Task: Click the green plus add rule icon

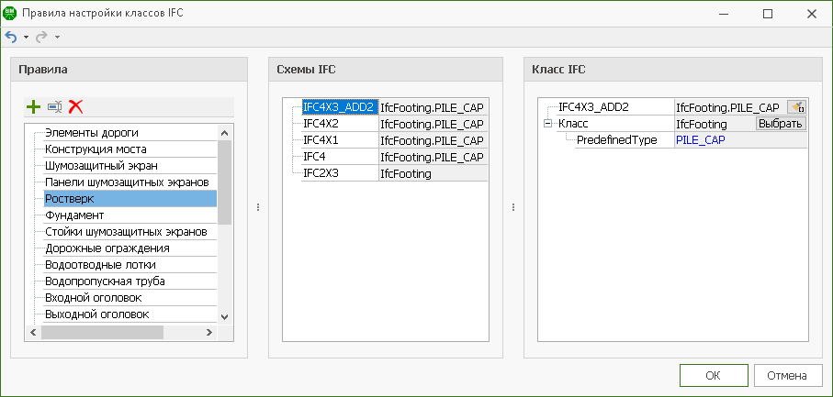Action: click(34, 106)
